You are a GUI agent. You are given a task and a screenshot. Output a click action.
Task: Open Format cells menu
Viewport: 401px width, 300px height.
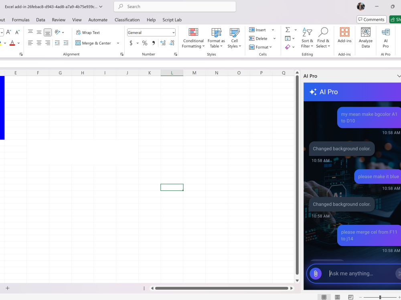click(260, 47)
